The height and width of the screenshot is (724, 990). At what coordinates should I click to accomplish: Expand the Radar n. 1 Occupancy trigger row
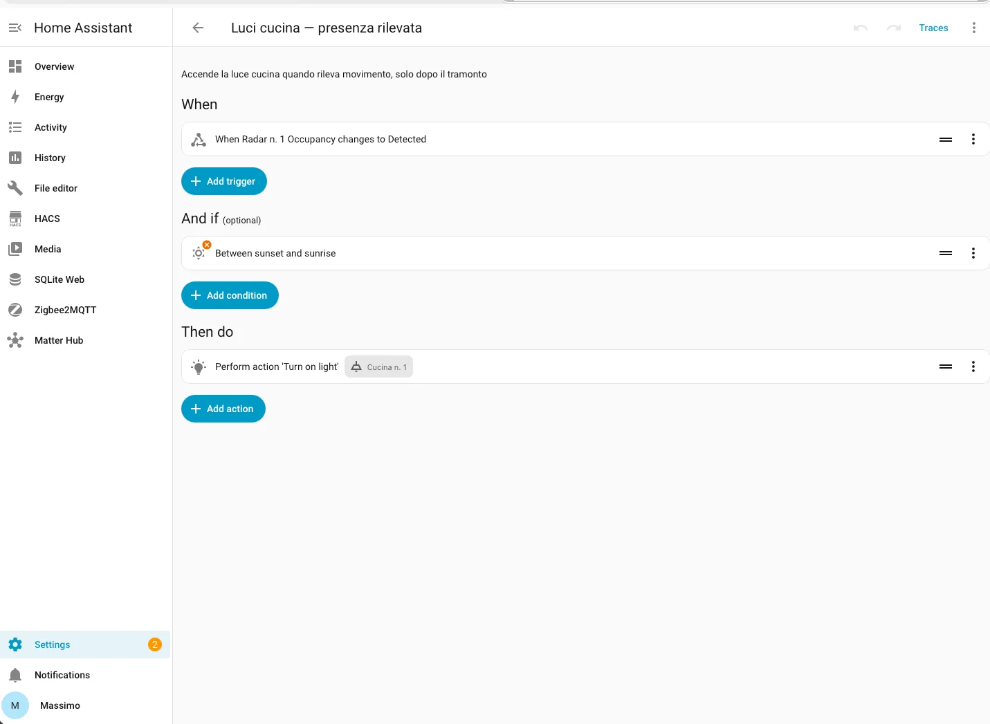pyautogui.click(x=585, y=139)
